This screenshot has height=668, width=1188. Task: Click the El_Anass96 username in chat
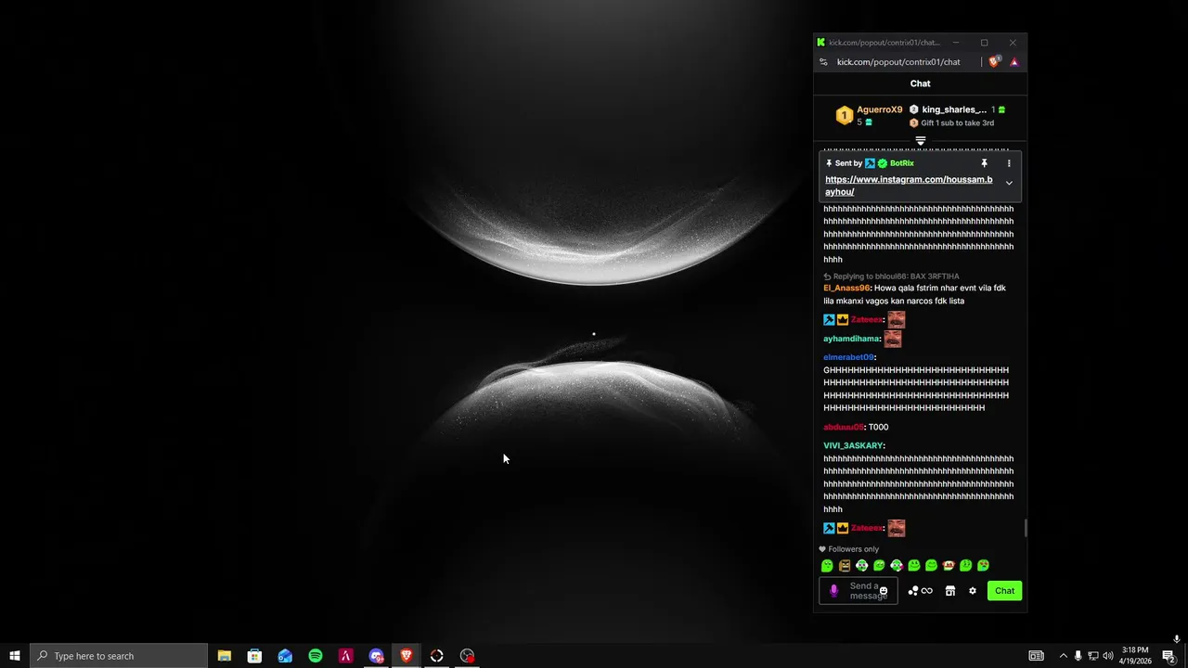click(x=846, y=289)
